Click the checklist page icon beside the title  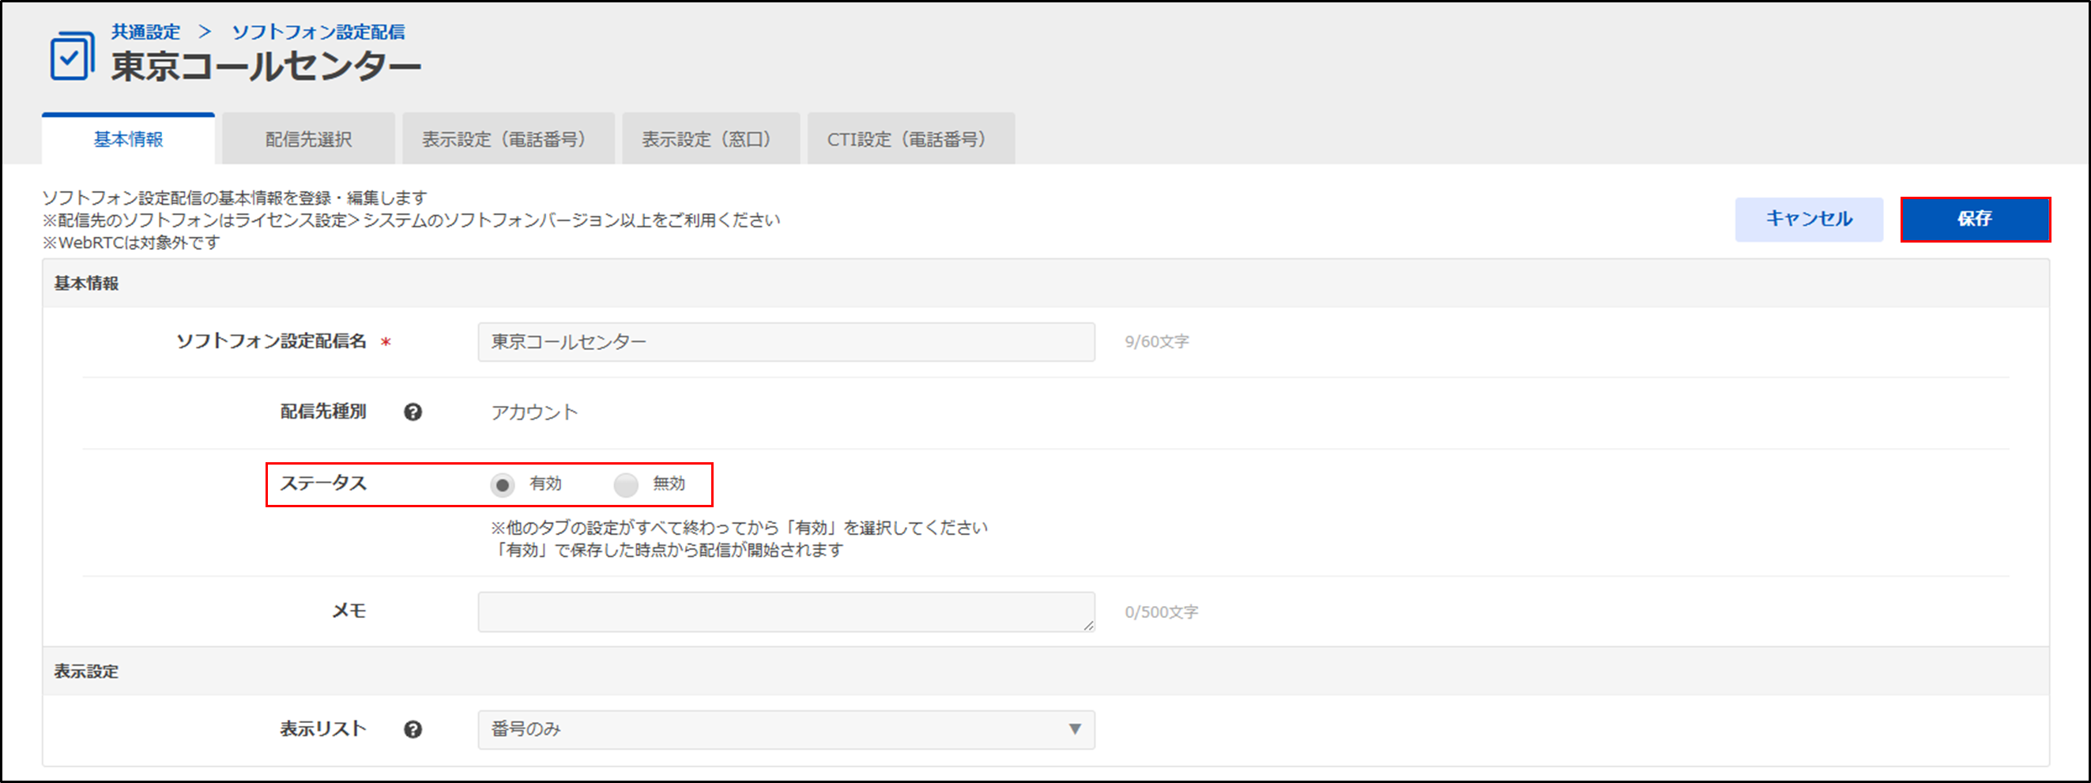pyautogui.click(x=71, y=56)
